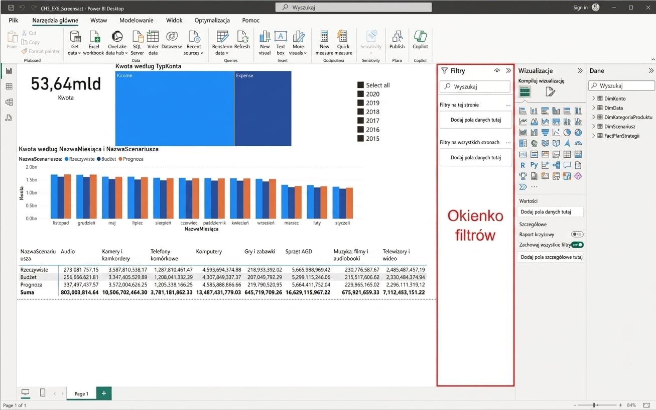Add a new report page

(x=104, y=393)
